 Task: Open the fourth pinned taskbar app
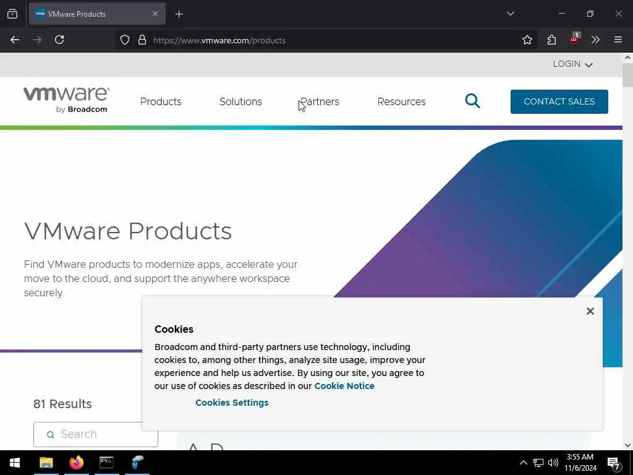(137, 463)
